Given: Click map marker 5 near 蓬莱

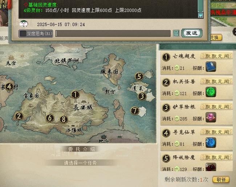Looking at the screenshot, I should pyautogui.click(x=139, y=76).
